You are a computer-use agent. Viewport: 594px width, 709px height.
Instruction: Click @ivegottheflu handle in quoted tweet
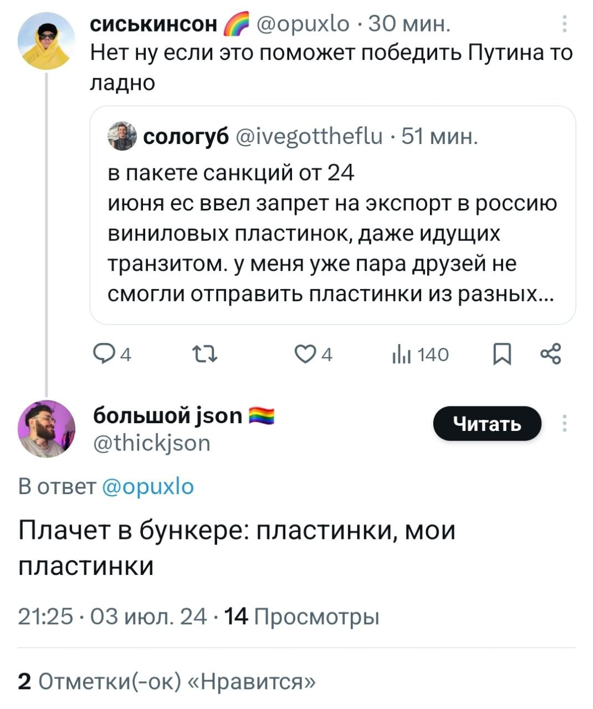[x=309, y=136]
